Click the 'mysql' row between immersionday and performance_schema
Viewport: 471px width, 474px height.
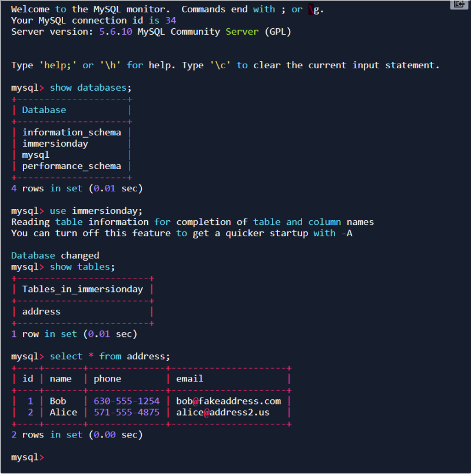click(36, 155)
